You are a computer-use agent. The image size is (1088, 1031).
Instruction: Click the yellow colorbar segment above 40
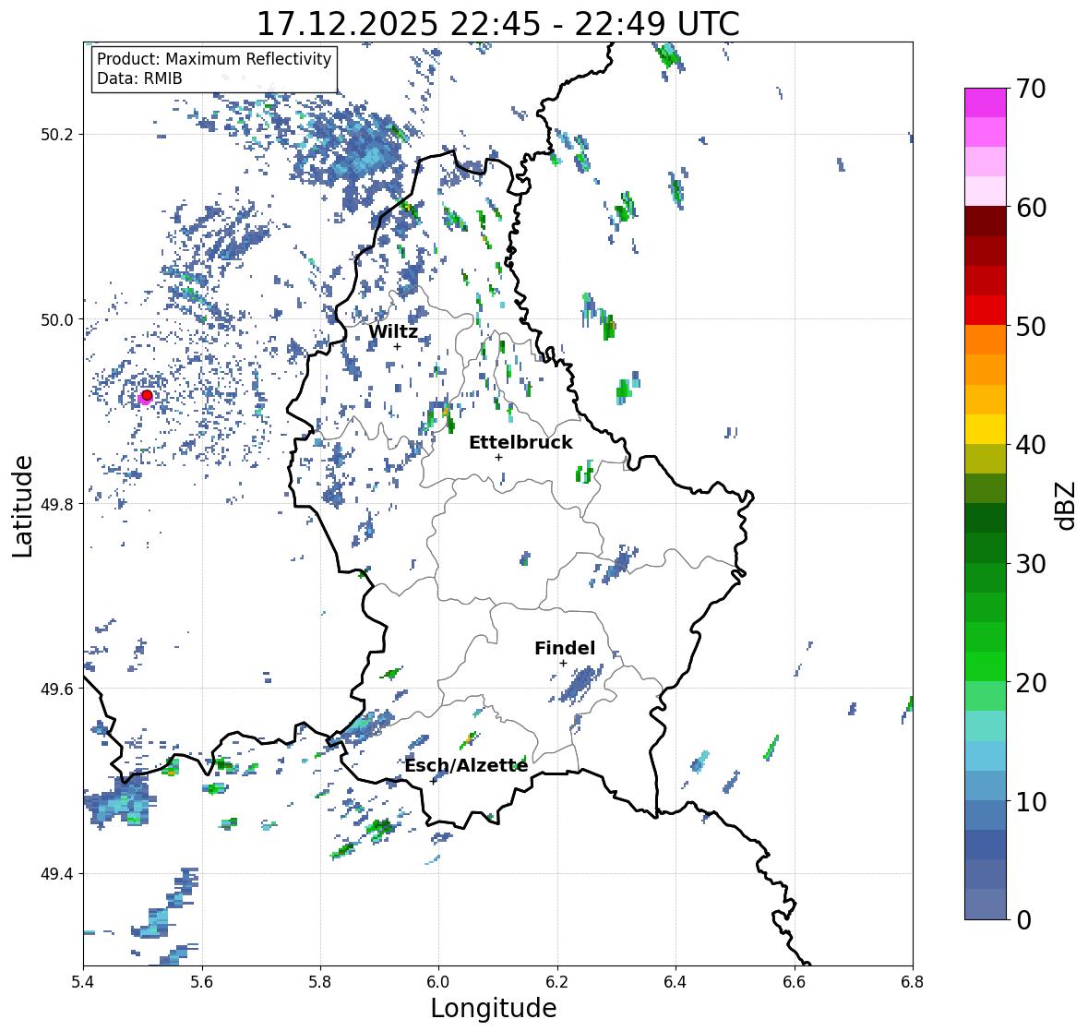(986, 429)
